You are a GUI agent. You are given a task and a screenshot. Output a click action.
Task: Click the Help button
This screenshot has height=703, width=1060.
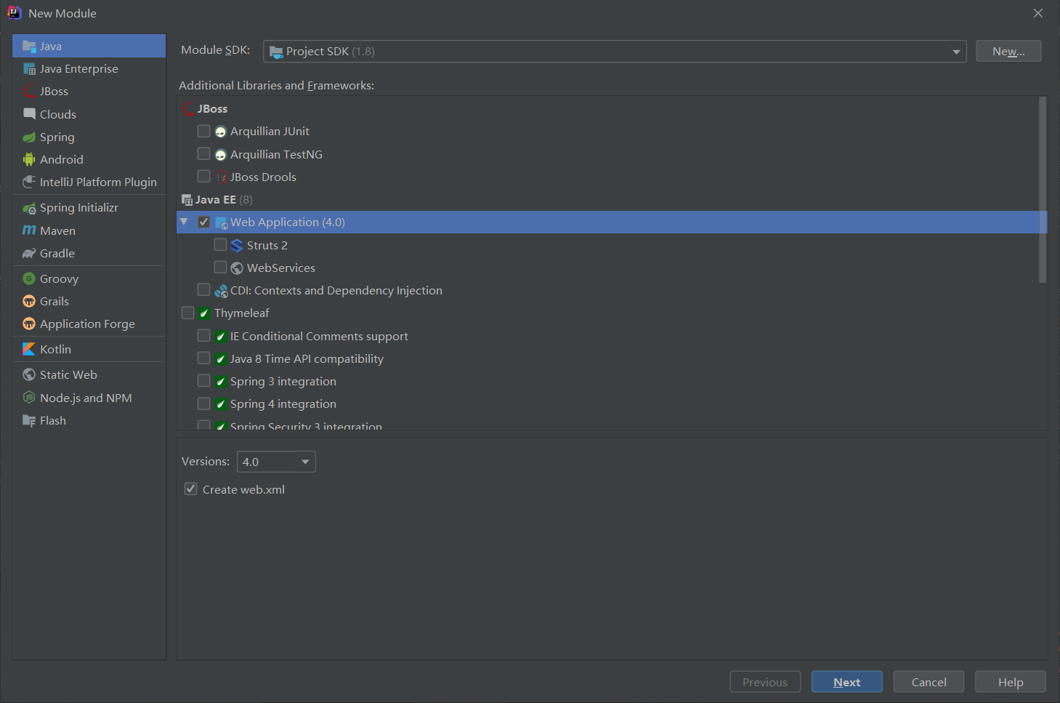1011,682
